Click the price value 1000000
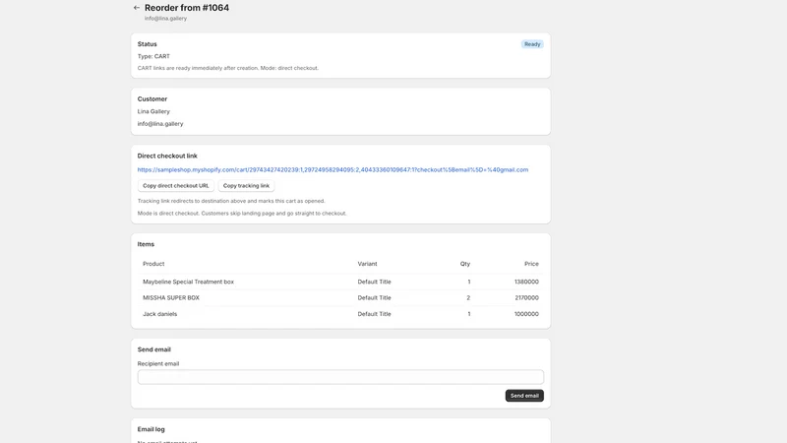The width and height of the screenshot is (787, 443). (x=526, y=314)
